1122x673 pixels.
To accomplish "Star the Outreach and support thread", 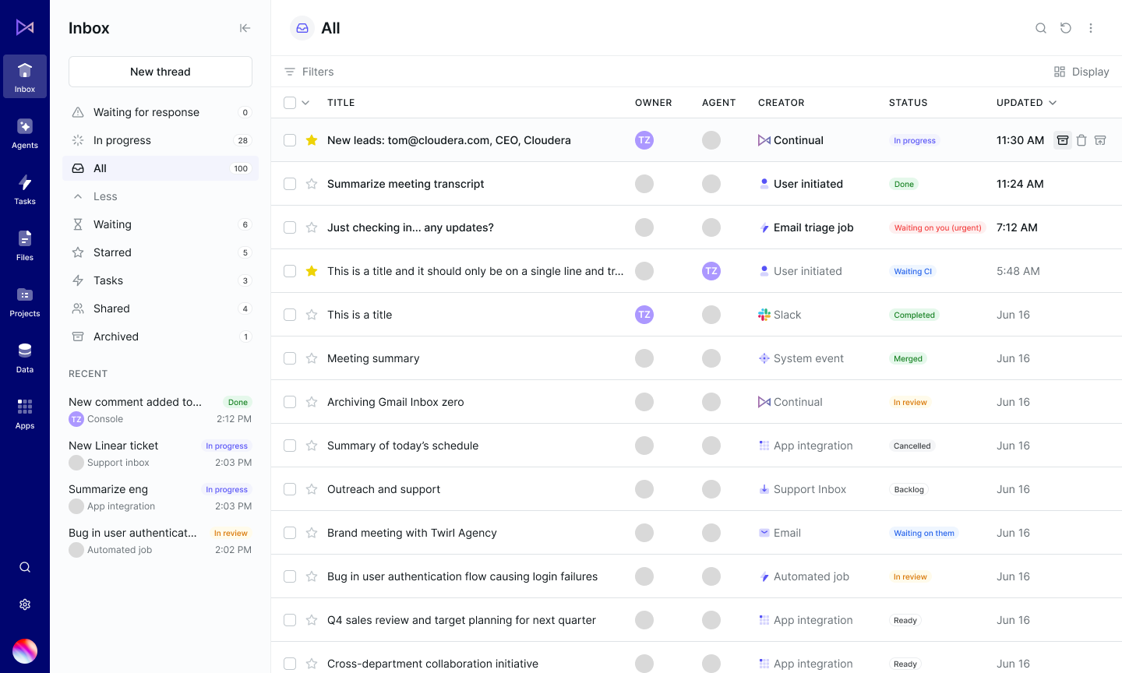I will tap(312, 489).
